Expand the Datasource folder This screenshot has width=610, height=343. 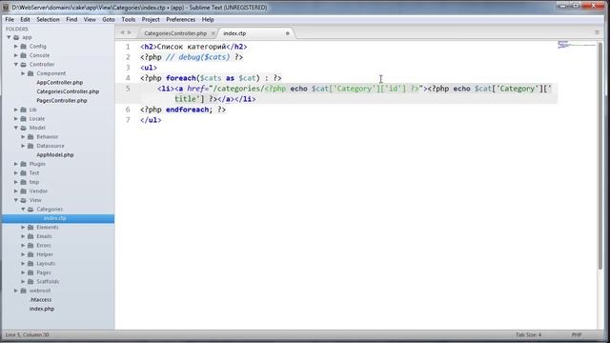tap(23, 146)
